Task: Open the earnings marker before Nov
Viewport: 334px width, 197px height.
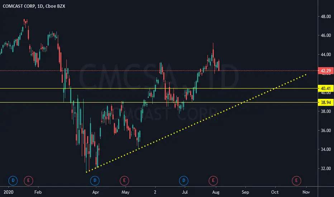Action: [296, 181]
